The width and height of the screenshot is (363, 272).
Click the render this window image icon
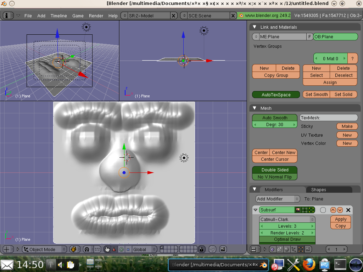tap(223, 249)
